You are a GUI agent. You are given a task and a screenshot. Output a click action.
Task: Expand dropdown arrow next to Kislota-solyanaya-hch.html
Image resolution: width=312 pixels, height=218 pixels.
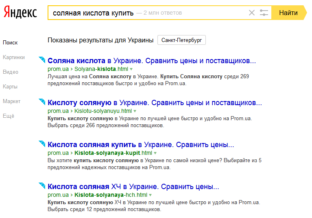(150, 195)
